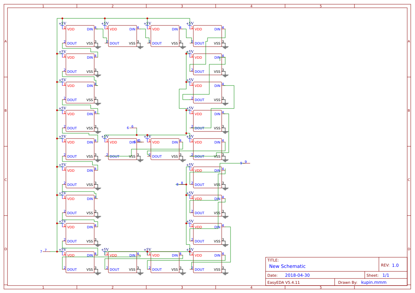The width and height of the screenshot is (415, 293).
Task: Select the sheet number '1/1'
Action: coord(386,275)
